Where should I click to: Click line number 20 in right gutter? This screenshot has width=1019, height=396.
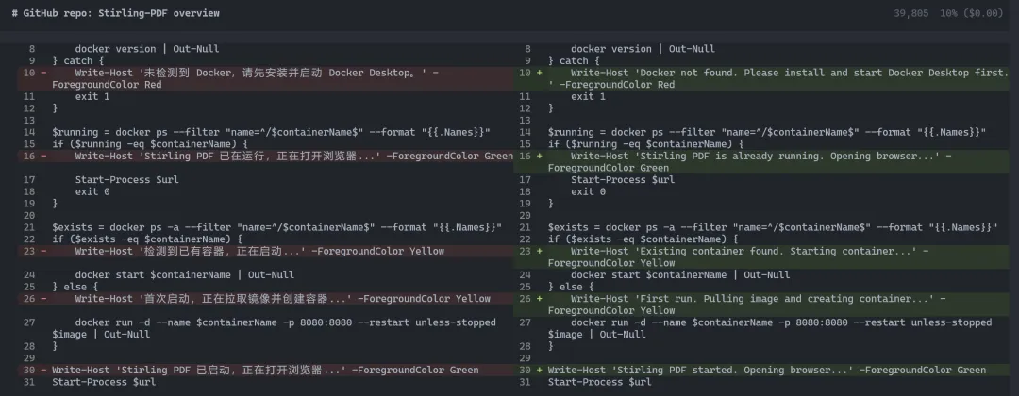pos(526,216)
